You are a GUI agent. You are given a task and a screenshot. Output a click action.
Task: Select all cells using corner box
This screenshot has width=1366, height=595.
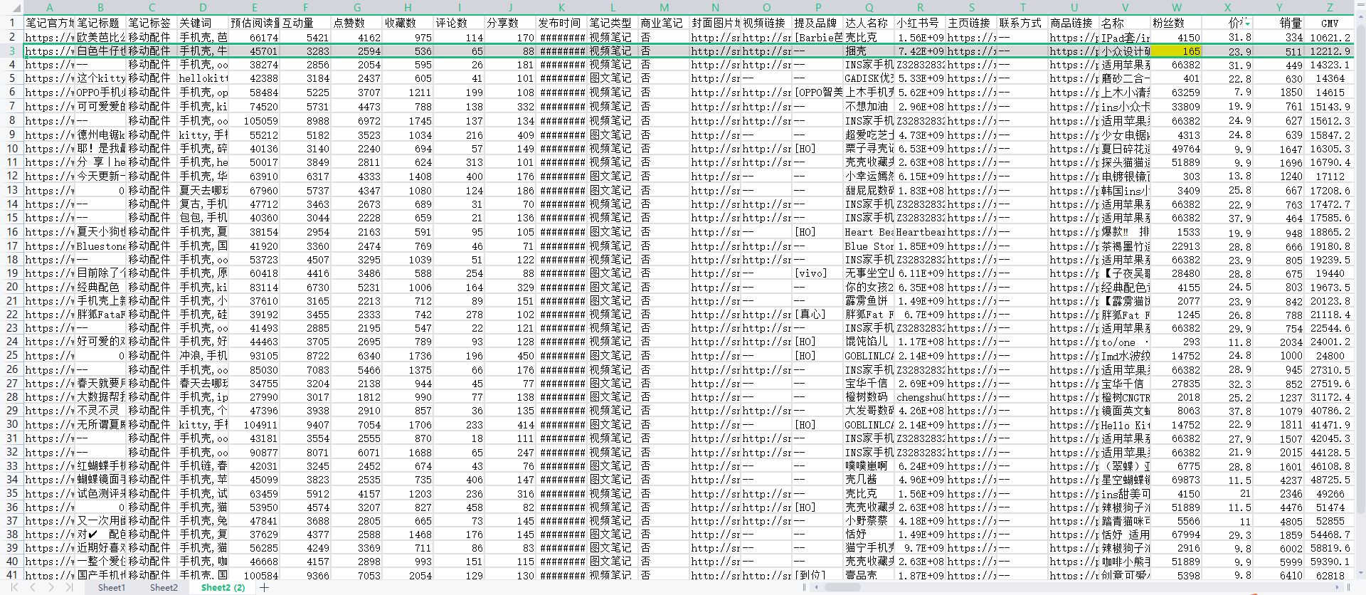pyautogui.click(x=11, y=7)
